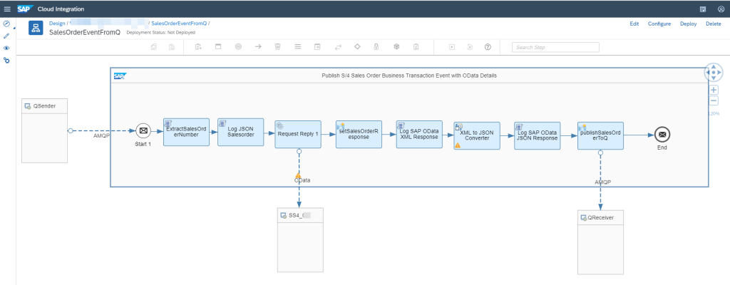Click the warning icon on XML to JSON Converter

[458, 145]
